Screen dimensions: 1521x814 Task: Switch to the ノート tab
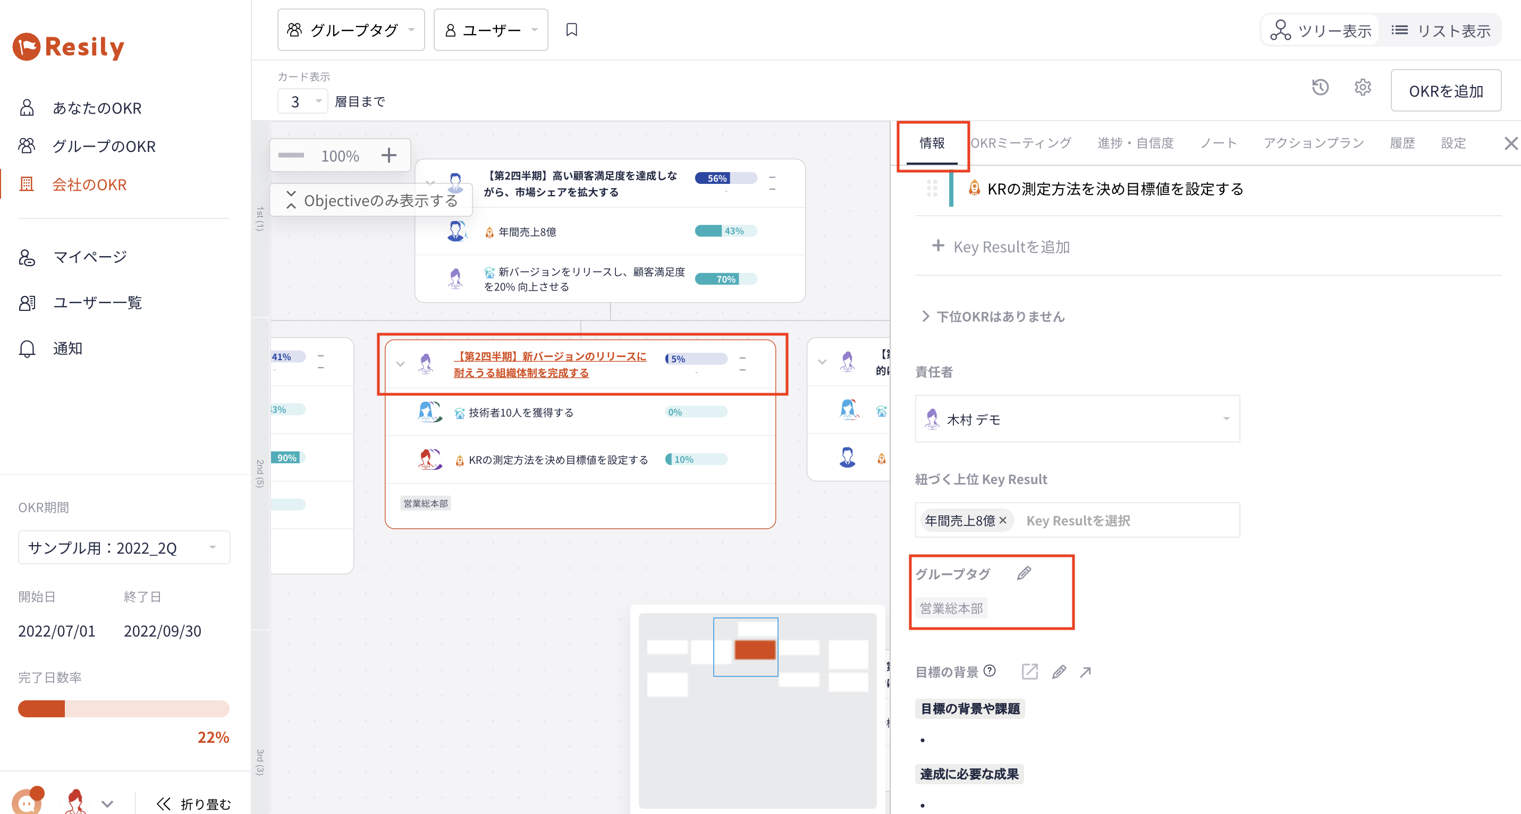pyautogui.click(x=1218, y=143)
